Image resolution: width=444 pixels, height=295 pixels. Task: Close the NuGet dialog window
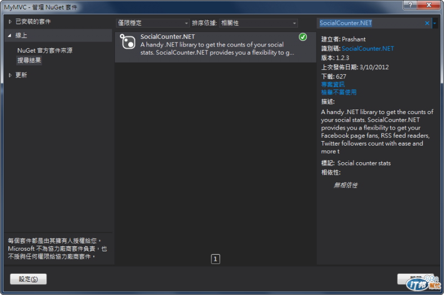428,4
